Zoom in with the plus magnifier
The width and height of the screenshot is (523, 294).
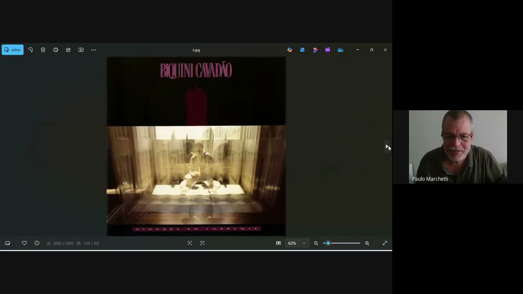point(367,243)
